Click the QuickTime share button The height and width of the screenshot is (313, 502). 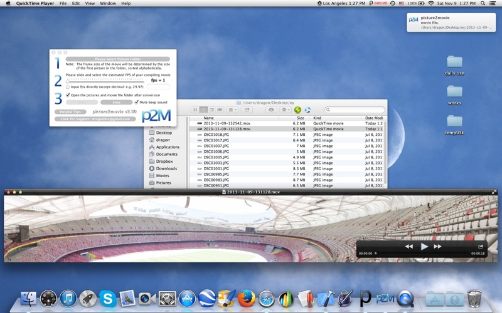point(481,246)
